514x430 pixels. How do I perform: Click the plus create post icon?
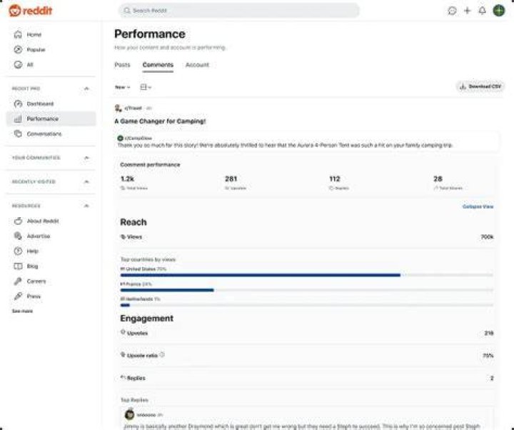[x=467, y=11]
